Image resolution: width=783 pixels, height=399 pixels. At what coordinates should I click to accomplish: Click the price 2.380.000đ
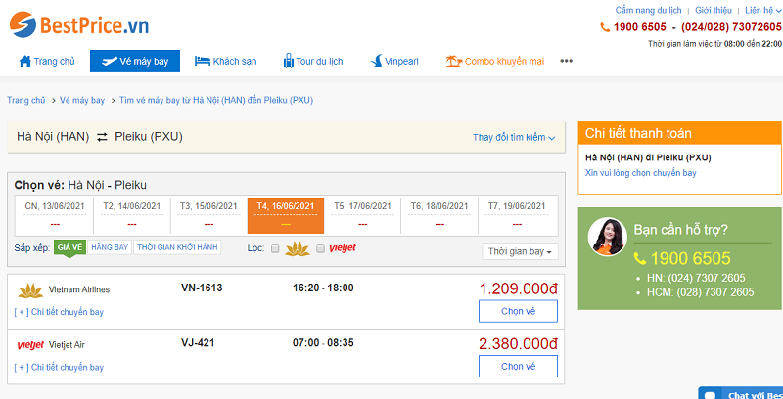(x=519, y=344)
